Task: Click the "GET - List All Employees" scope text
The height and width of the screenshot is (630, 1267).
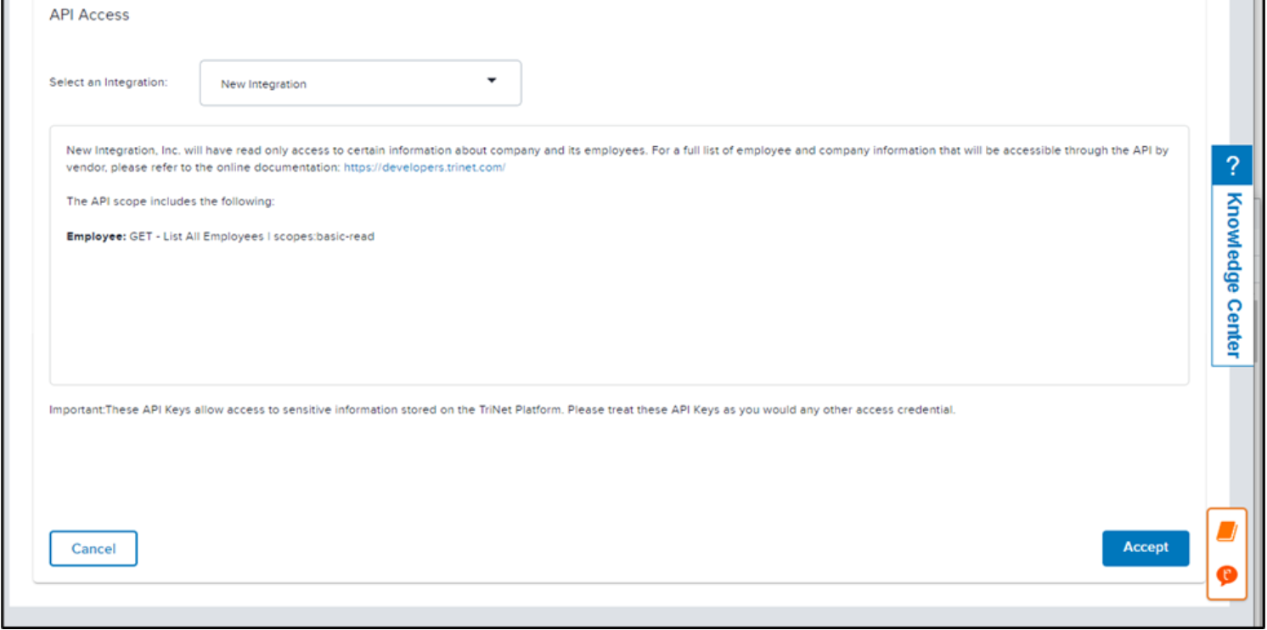Action: (x=196, y=237)
